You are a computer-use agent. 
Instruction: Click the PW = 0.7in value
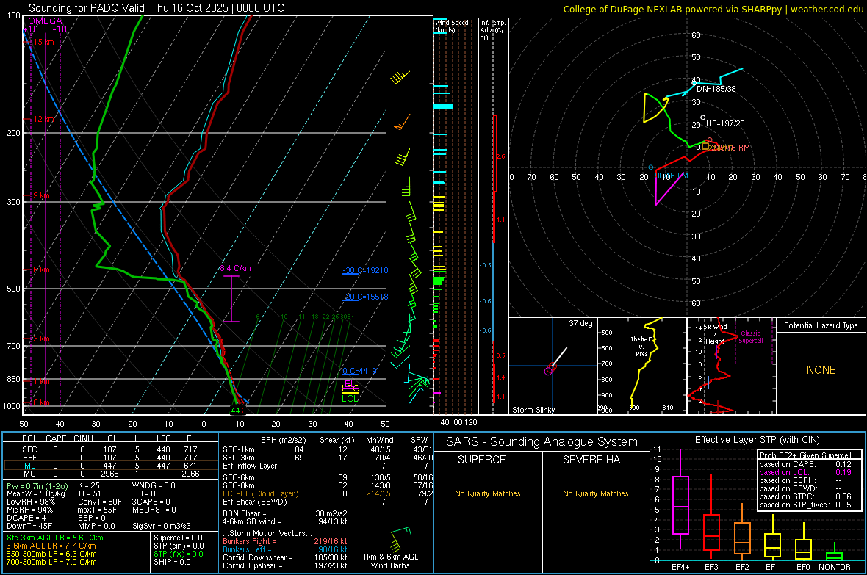[x=37, y=485]
